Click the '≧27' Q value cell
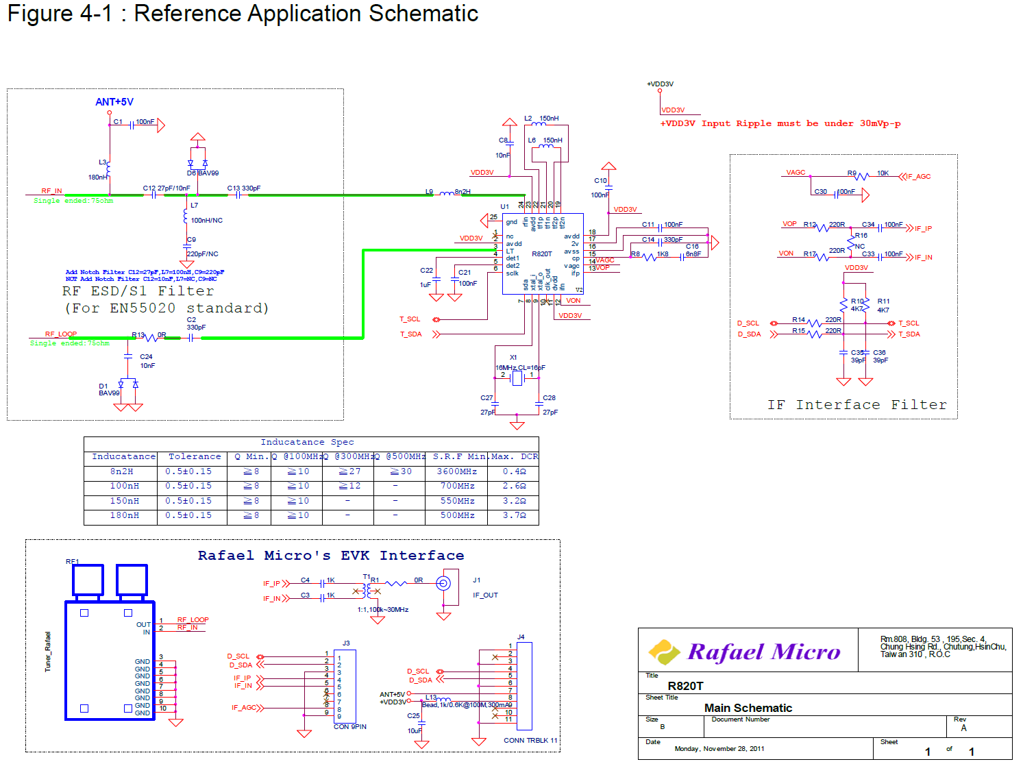Screen dimensions: 1023x764 pos(349,471)
